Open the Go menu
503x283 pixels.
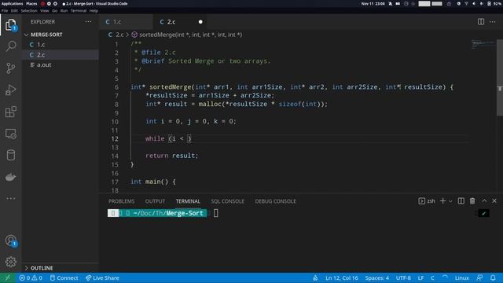coord(54,10)
